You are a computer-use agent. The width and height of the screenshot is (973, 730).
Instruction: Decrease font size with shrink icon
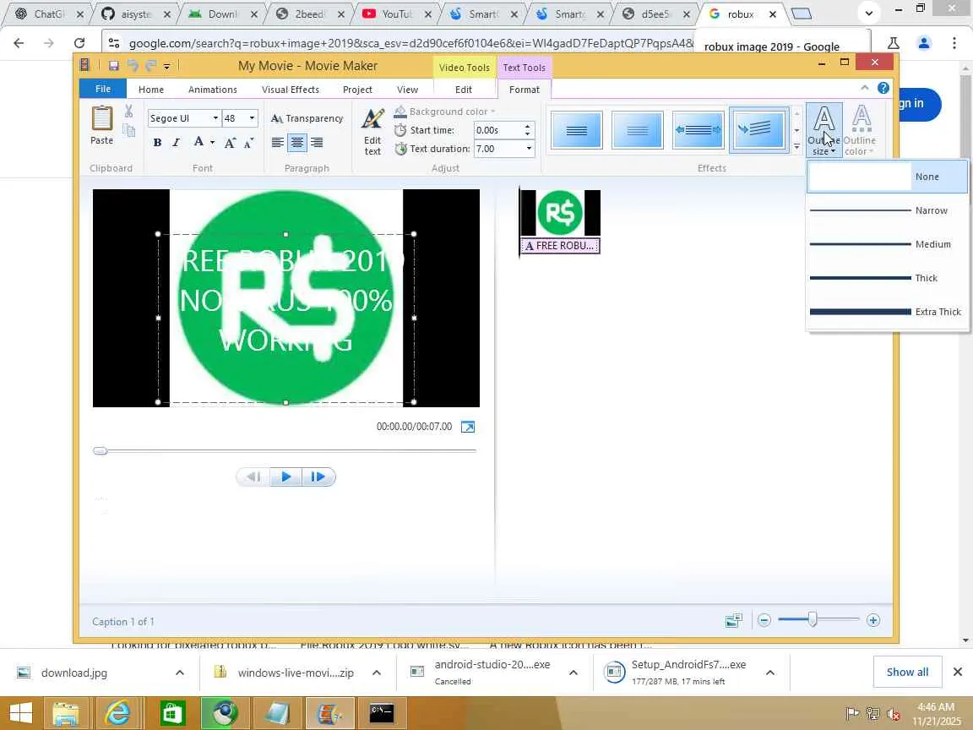click(248, 143)
